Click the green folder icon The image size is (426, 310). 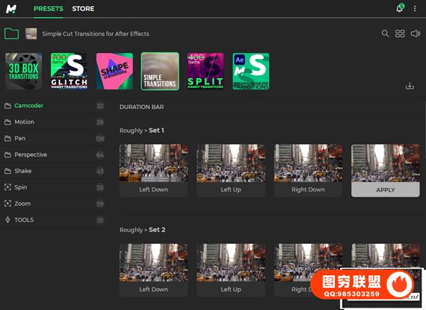(x=11, y=33)
